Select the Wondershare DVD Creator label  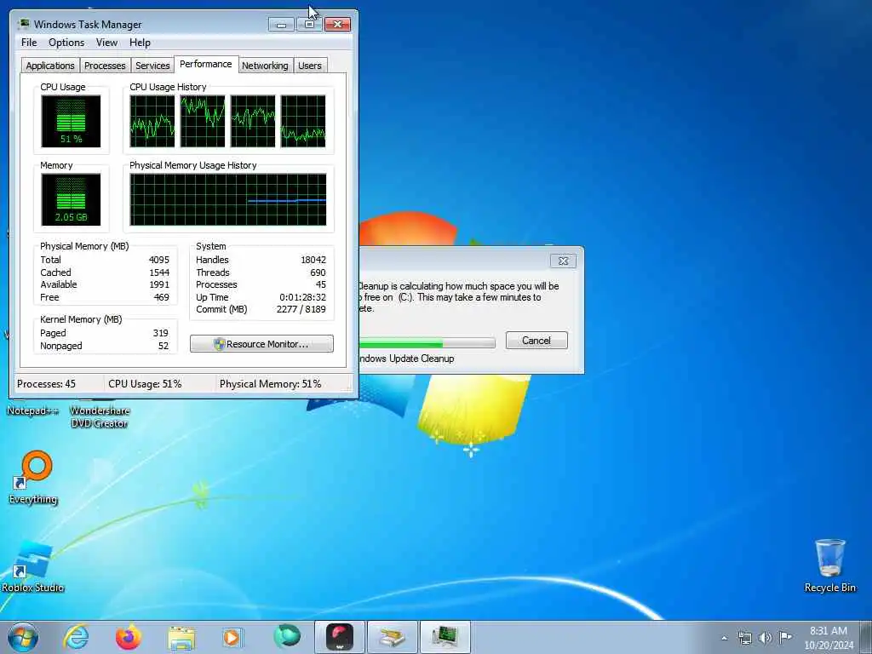(100, 417)
